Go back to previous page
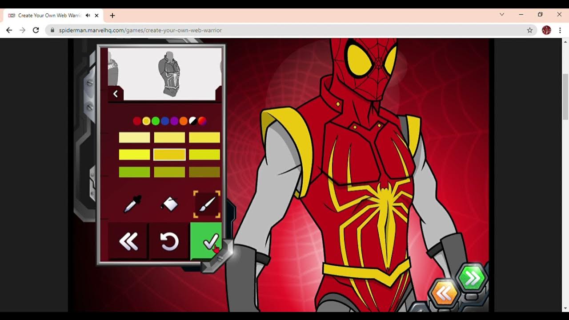 point(9,30)
